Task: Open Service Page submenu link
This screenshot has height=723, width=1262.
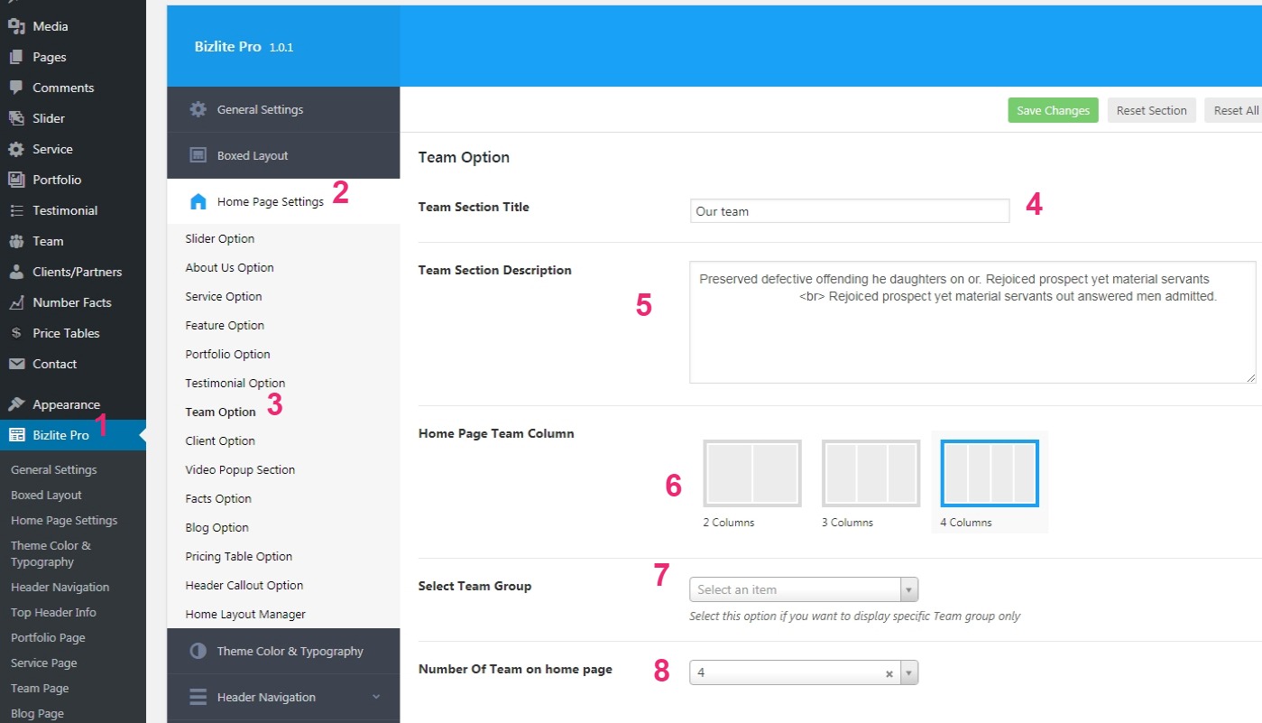Action: [x=44, y=663]
